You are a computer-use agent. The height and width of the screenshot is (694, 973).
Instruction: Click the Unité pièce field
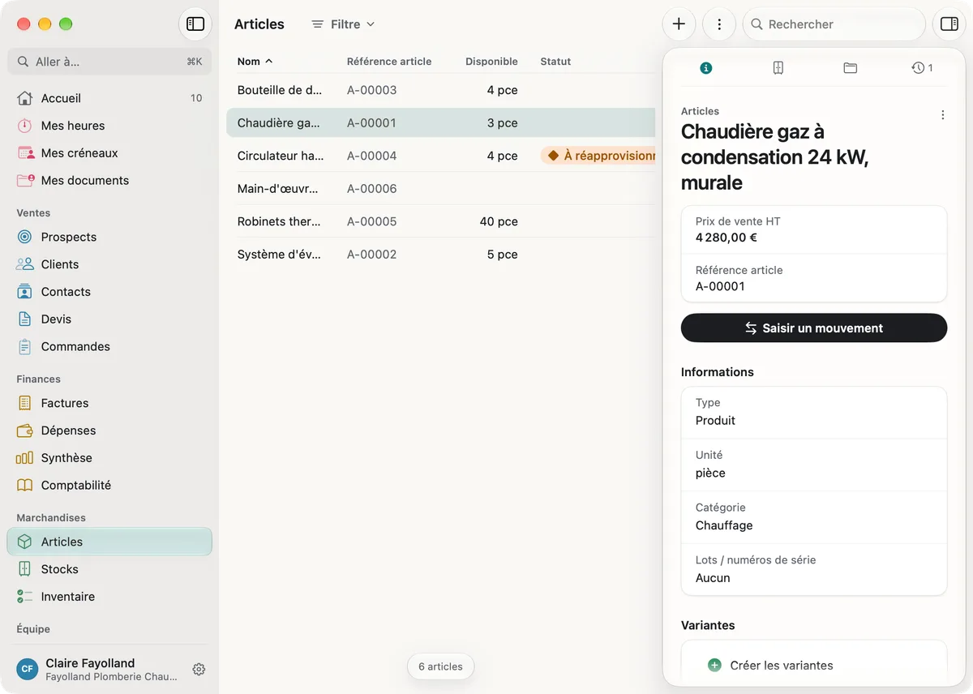coord(814,465)
